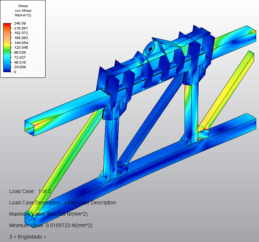The height and width of the screenshot is (242, 259).
Task: Pick the circular lifting eye hole on the model
Action: tap(151, 48)
